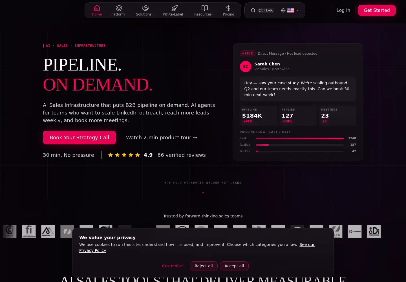Expand the language dropdown chevron
Viewport: 406px width, 282px height.
tap(297, 10)
